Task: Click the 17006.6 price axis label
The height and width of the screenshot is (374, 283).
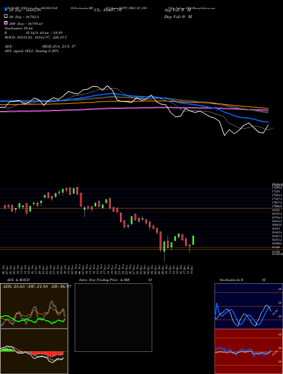Action: coord(277,206)
